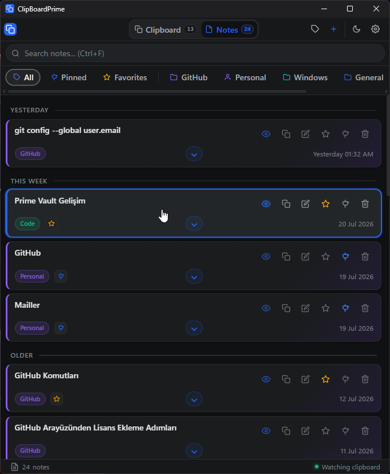390x474 pixels.
Task: Favorite the git config note
Action: 325,134
